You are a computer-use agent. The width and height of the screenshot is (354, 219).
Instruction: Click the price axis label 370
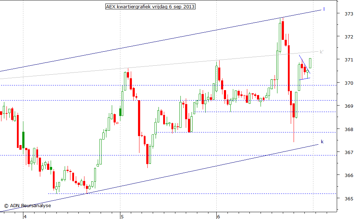point(349,83)
